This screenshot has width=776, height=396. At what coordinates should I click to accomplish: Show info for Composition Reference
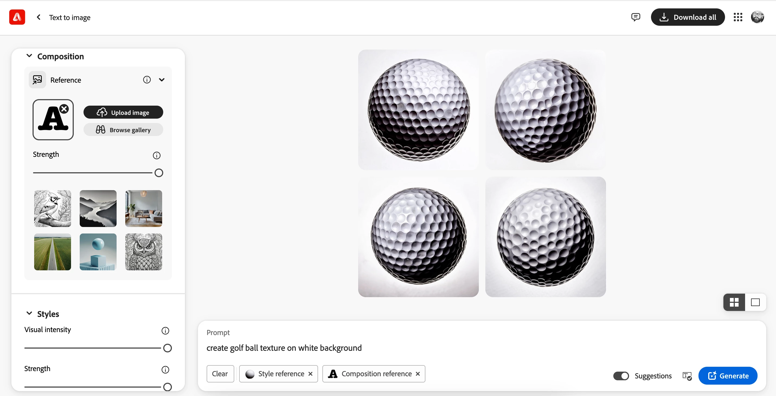147,80
